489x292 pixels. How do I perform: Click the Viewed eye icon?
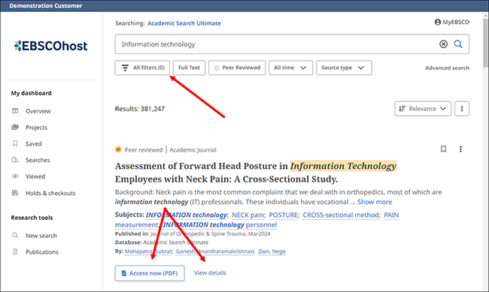coord(15,176)
